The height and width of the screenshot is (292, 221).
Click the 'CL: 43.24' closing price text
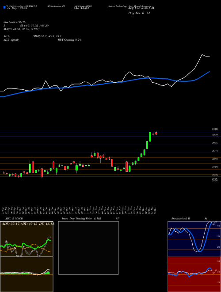[81, 8]
